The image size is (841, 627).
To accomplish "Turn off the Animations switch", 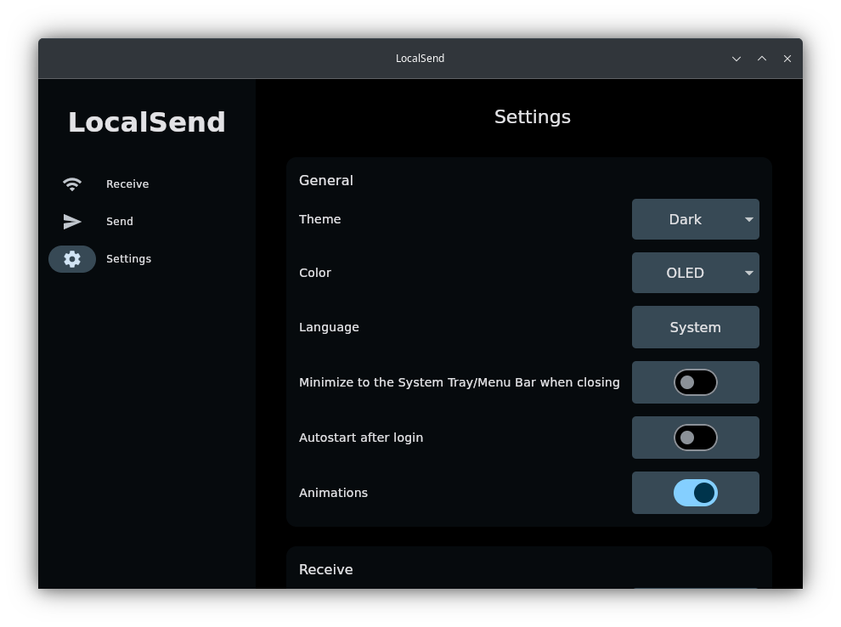I will click(696, 493).
